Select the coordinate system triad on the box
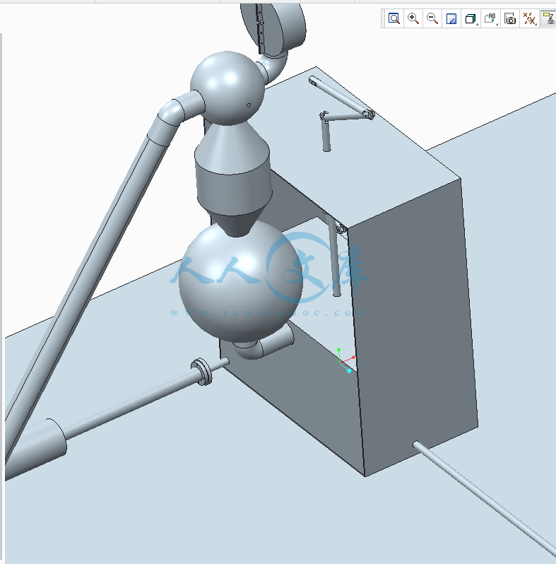556x564 pixels. tap(343, 361)
